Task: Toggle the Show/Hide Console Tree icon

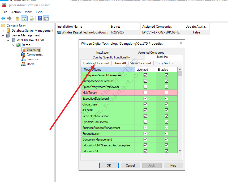Action: [24, 18]
